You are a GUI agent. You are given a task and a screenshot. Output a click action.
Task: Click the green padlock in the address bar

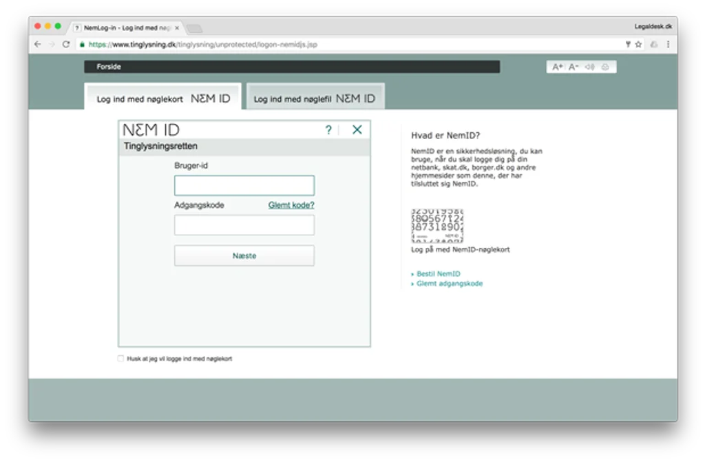point(83,45)
